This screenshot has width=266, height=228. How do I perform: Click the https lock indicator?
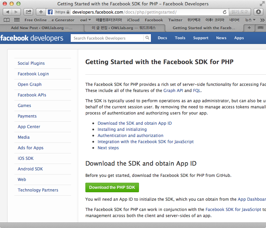click(62, 12)
